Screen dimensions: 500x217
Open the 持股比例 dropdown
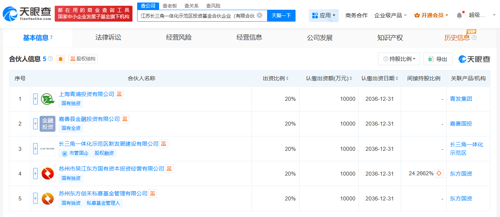tap(399, 59)
